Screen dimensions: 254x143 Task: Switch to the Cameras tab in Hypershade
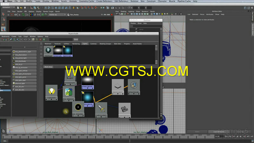point(93,44)
